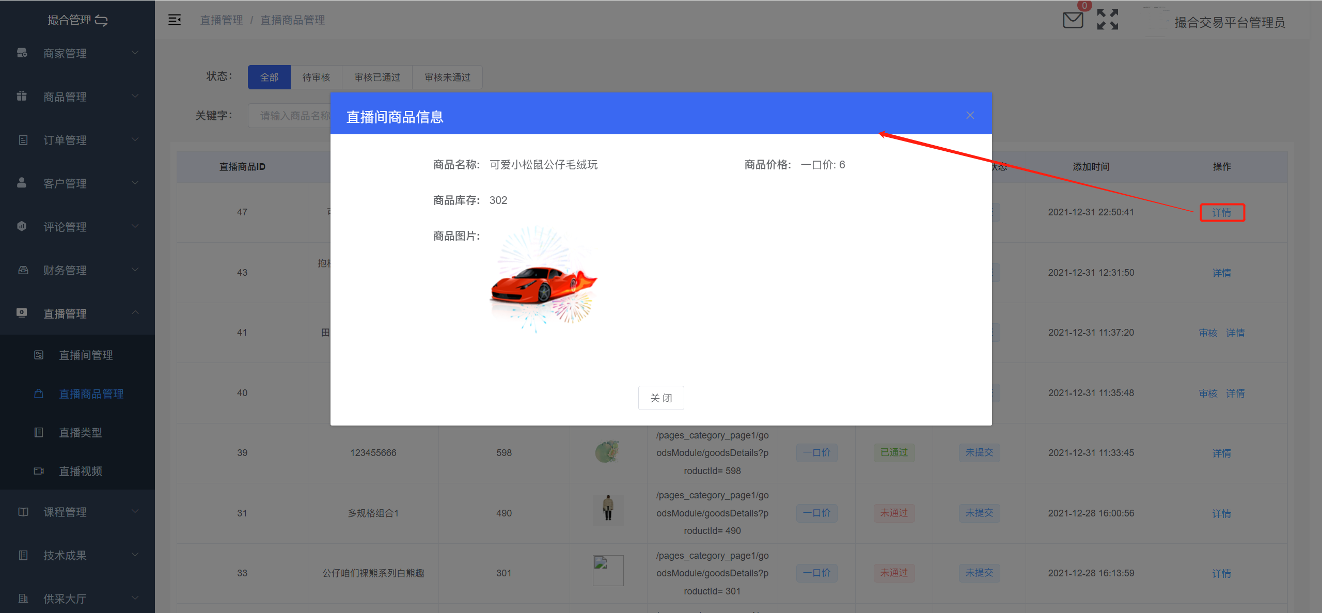
Task: Click the sidebar collapse hamburger icon
Action: (x=175, y=20)
